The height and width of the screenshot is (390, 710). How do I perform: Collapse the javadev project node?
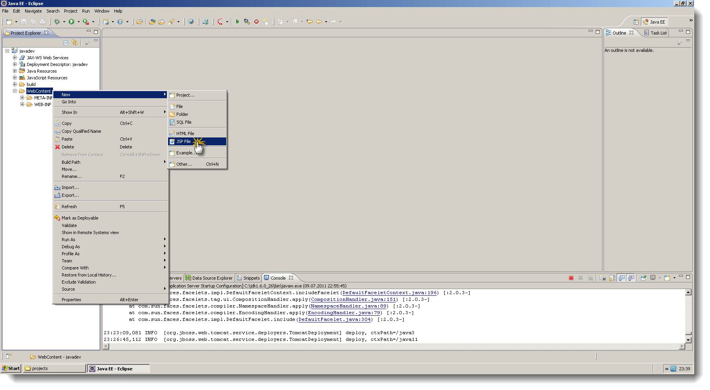click(x=7, y=51)
